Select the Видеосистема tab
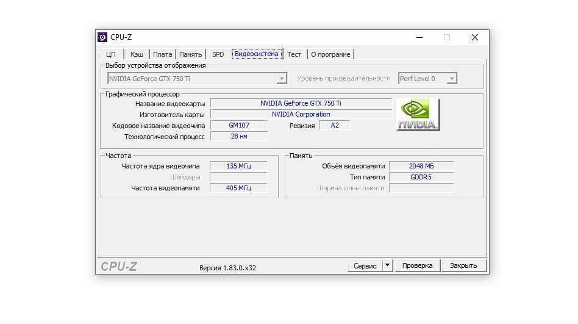 pos(257,54)
